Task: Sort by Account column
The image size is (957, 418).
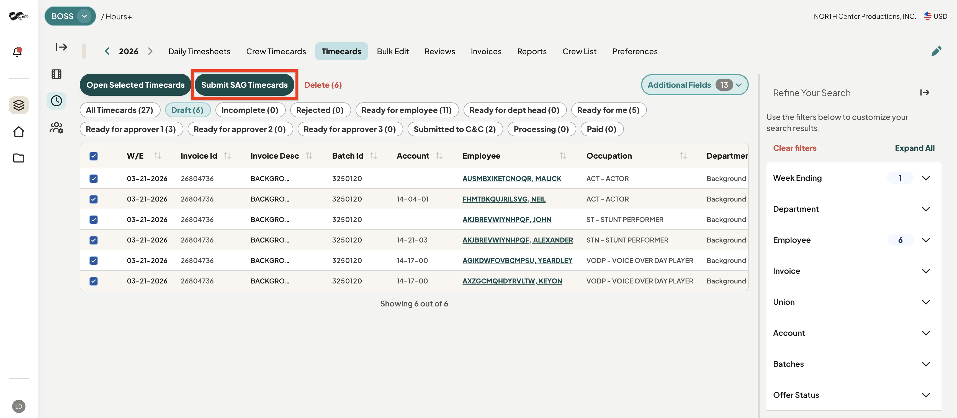Action: point(439,156)
